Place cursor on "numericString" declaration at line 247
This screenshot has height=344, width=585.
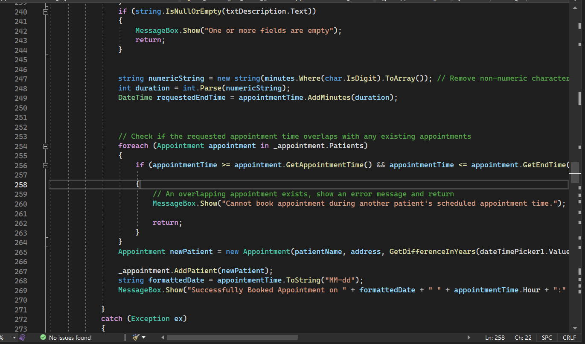click(176, 79)
